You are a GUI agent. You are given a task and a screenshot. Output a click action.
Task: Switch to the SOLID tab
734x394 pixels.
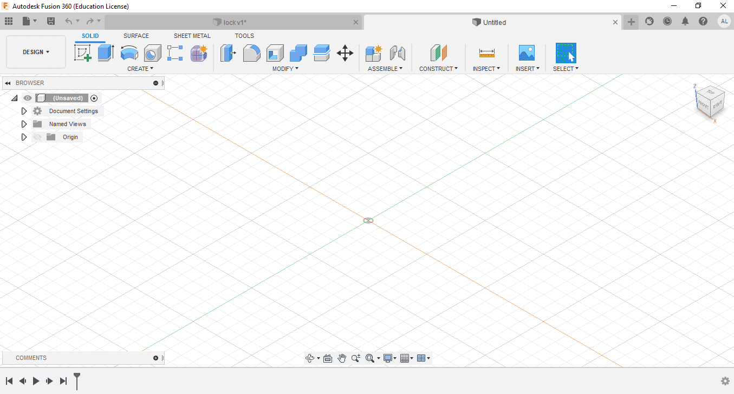(90, 36)
